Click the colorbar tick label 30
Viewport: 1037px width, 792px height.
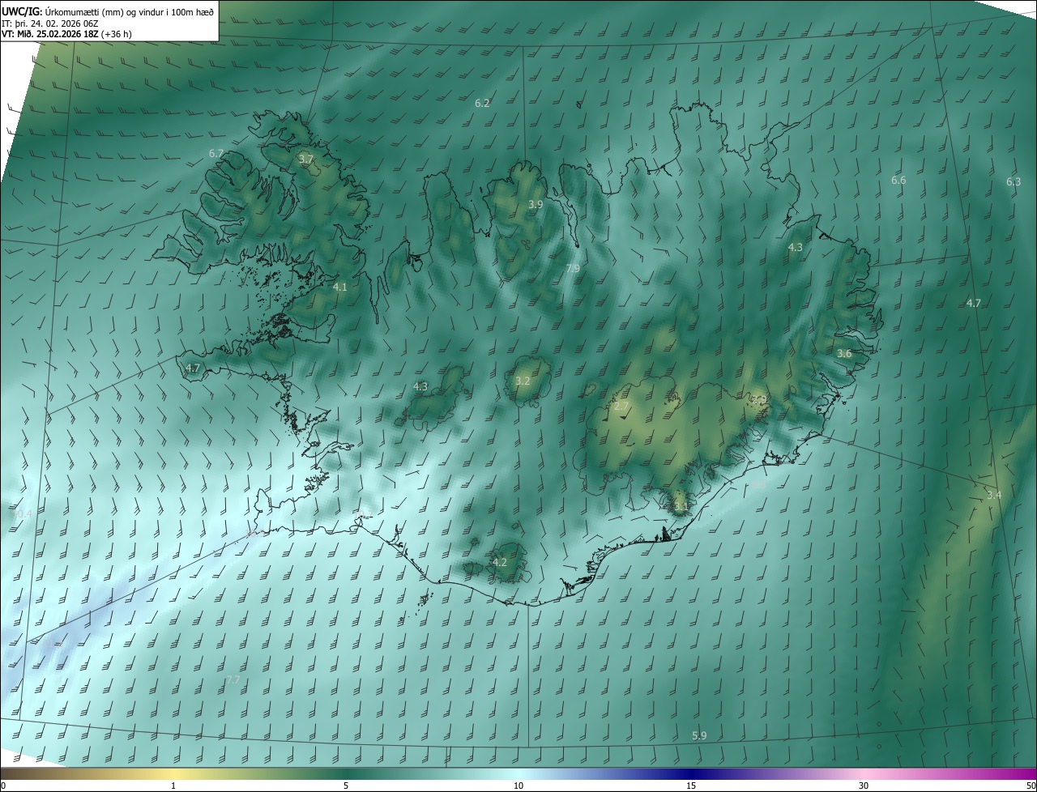pyautogui.click(x=864, y=786)
